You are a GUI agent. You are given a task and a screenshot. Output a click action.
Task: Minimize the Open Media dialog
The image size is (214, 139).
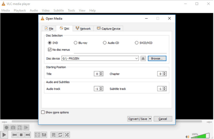point(146,18)
